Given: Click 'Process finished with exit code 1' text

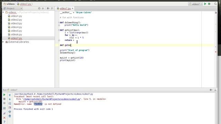Looking at the screenshot, I should pyautogui.click(x=33, y=109).
